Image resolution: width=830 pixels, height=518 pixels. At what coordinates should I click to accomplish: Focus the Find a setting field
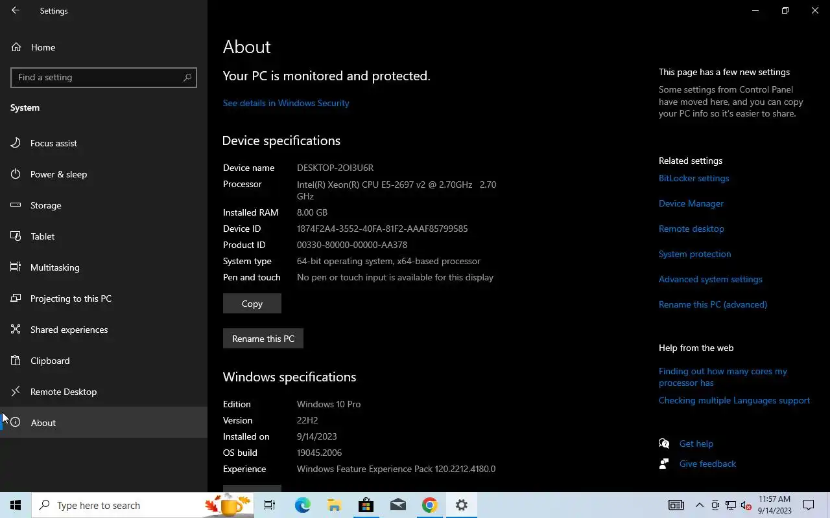click(104, 77)
